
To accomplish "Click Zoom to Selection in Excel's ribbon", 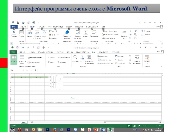I will (x=89, y=59).
